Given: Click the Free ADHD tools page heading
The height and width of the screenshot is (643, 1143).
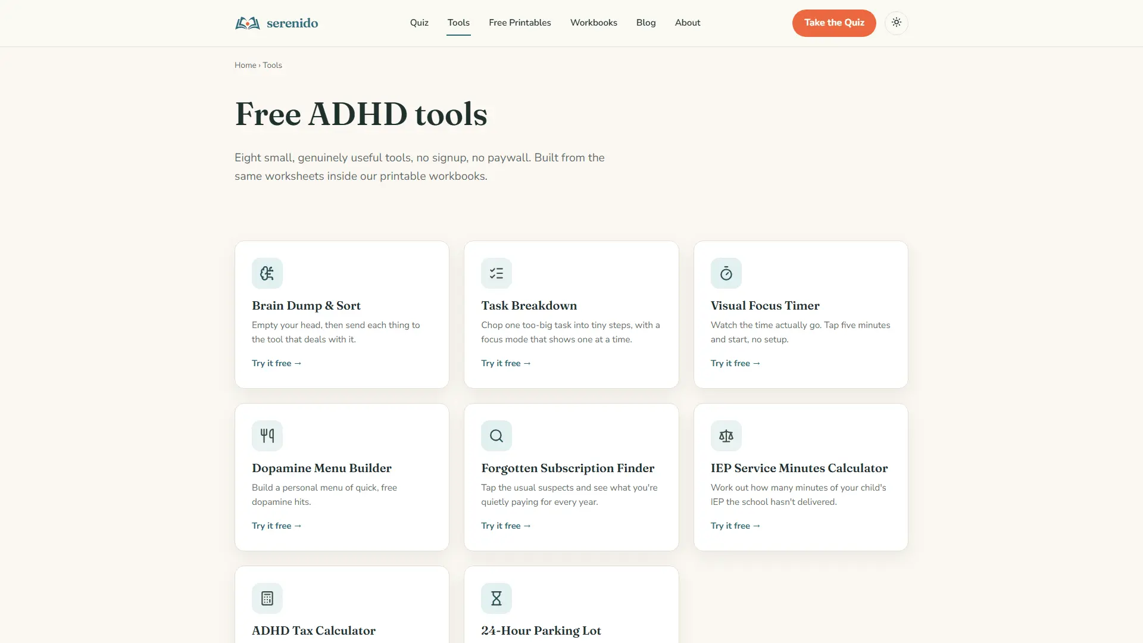Looking at the screenshot, I should pos(361,114).
